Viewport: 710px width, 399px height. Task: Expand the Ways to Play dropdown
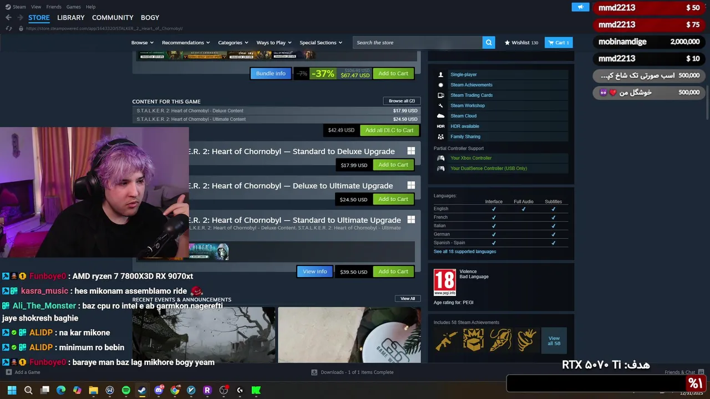coord(274,43)
